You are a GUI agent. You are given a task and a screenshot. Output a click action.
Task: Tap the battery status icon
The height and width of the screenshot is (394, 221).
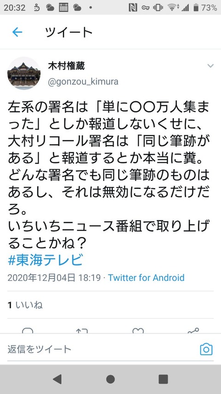click(x=196, y=7)
